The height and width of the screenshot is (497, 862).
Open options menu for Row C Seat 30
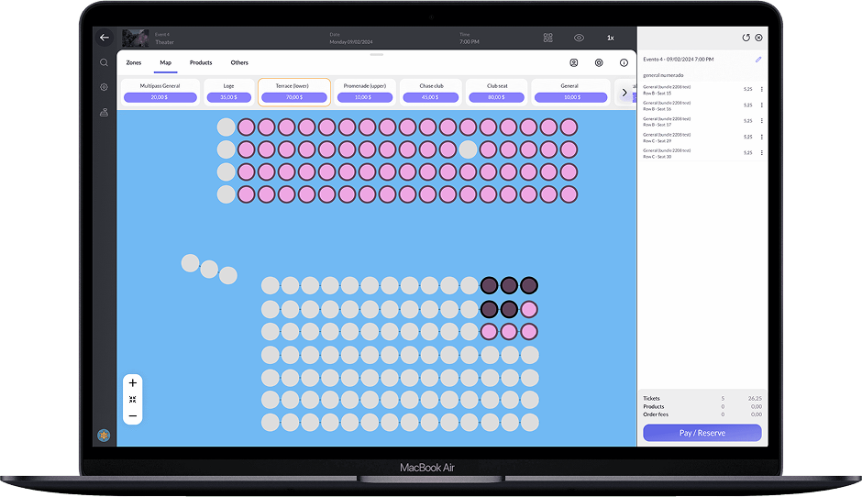761,153
